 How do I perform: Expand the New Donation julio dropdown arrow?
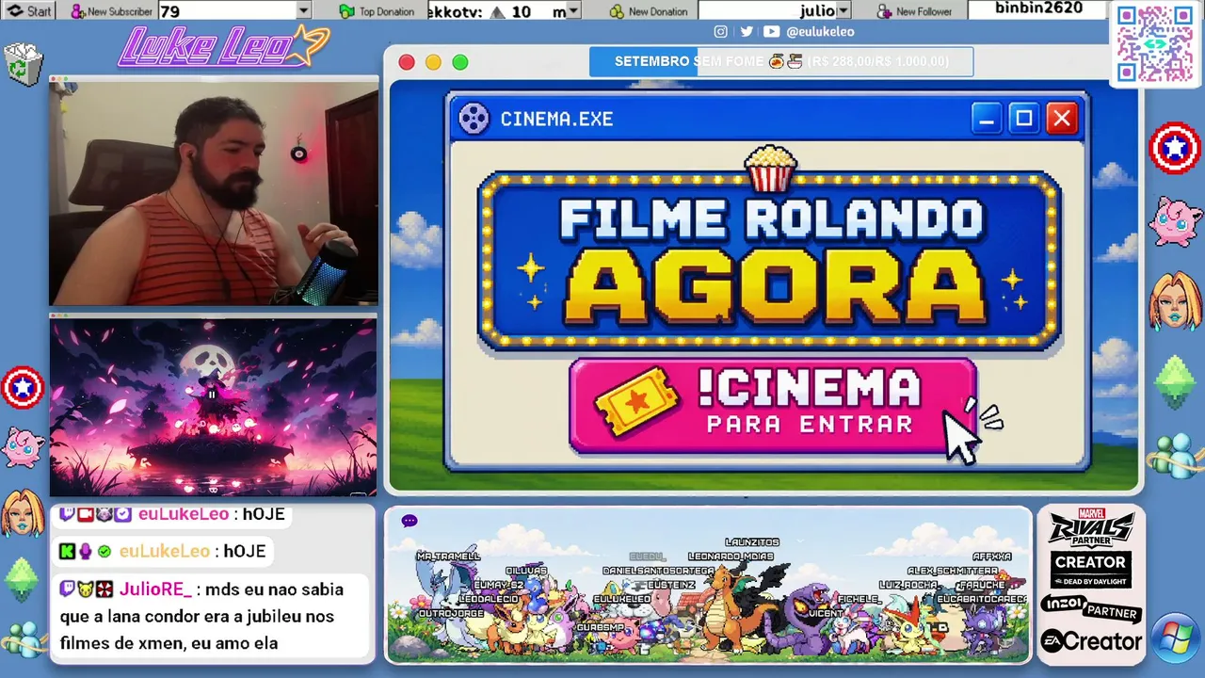(x=843, y=11)
